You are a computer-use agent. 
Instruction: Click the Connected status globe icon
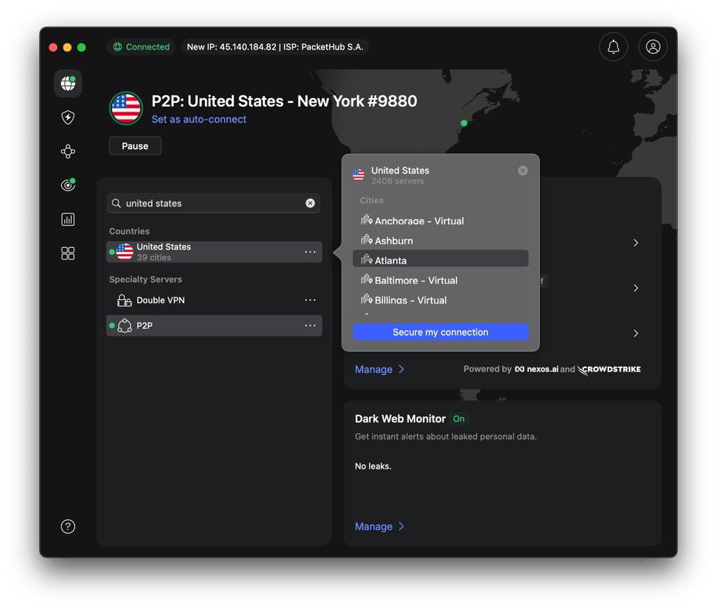118,47
